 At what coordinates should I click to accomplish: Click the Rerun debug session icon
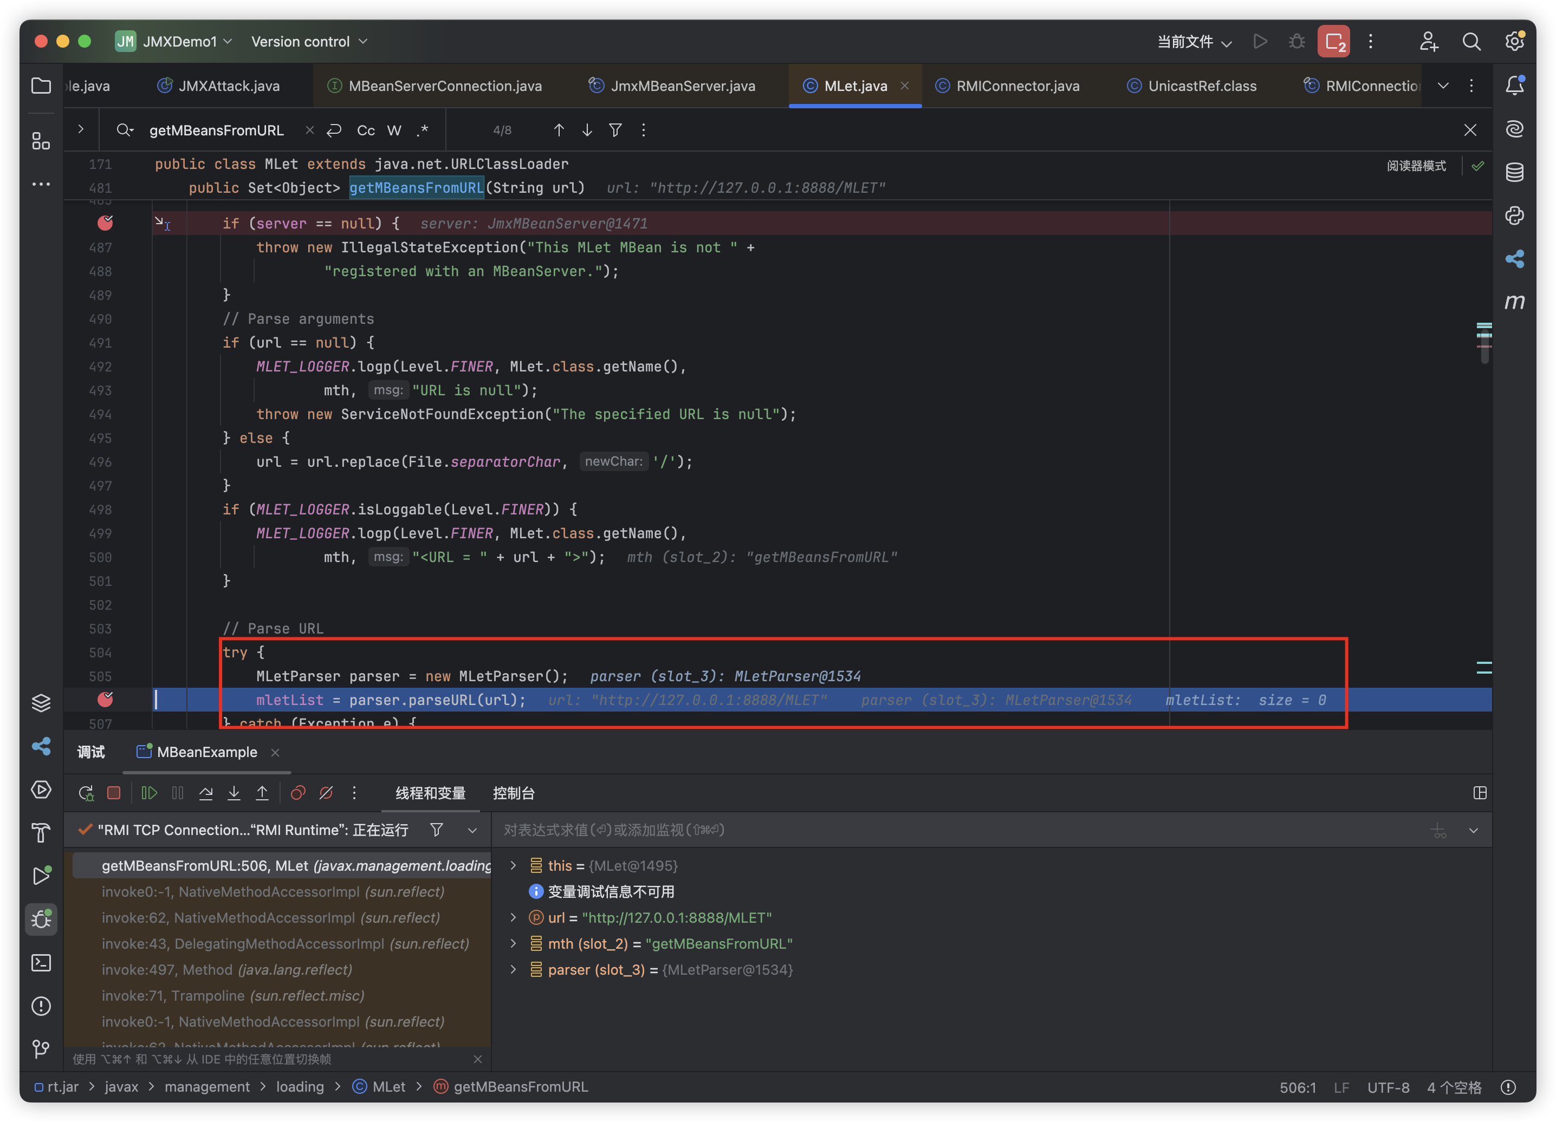point(86,793)
